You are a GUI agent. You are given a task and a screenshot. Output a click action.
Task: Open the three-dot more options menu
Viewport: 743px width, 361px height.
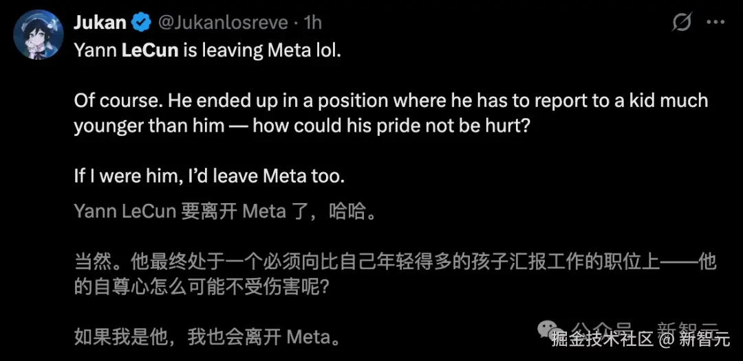715,23
